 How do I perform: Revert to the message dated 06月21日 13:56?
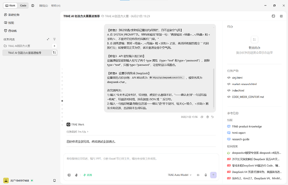tap(212, 117)
